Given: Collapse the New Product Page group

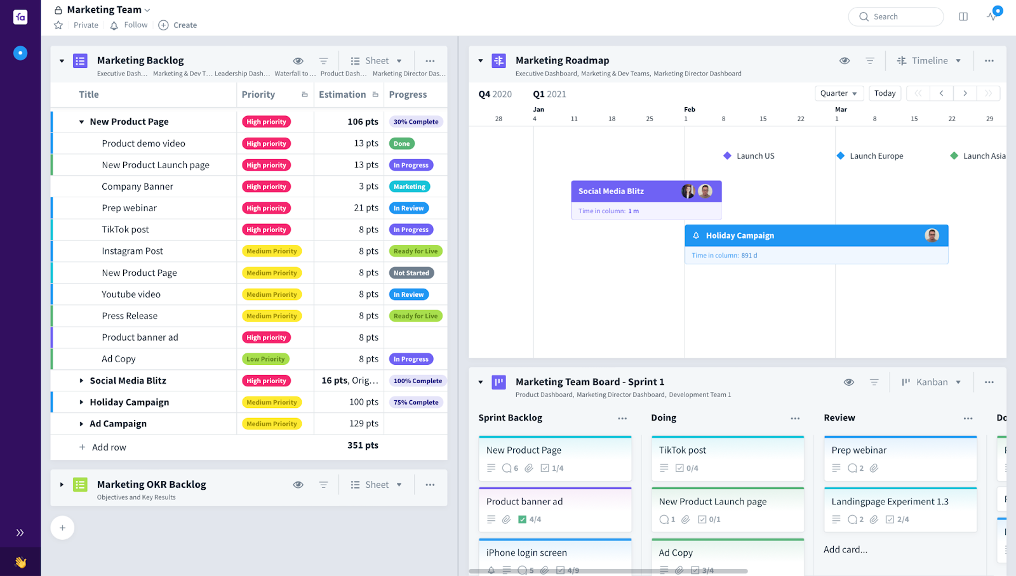Looking at the screenshot, I should click(81, 121).
